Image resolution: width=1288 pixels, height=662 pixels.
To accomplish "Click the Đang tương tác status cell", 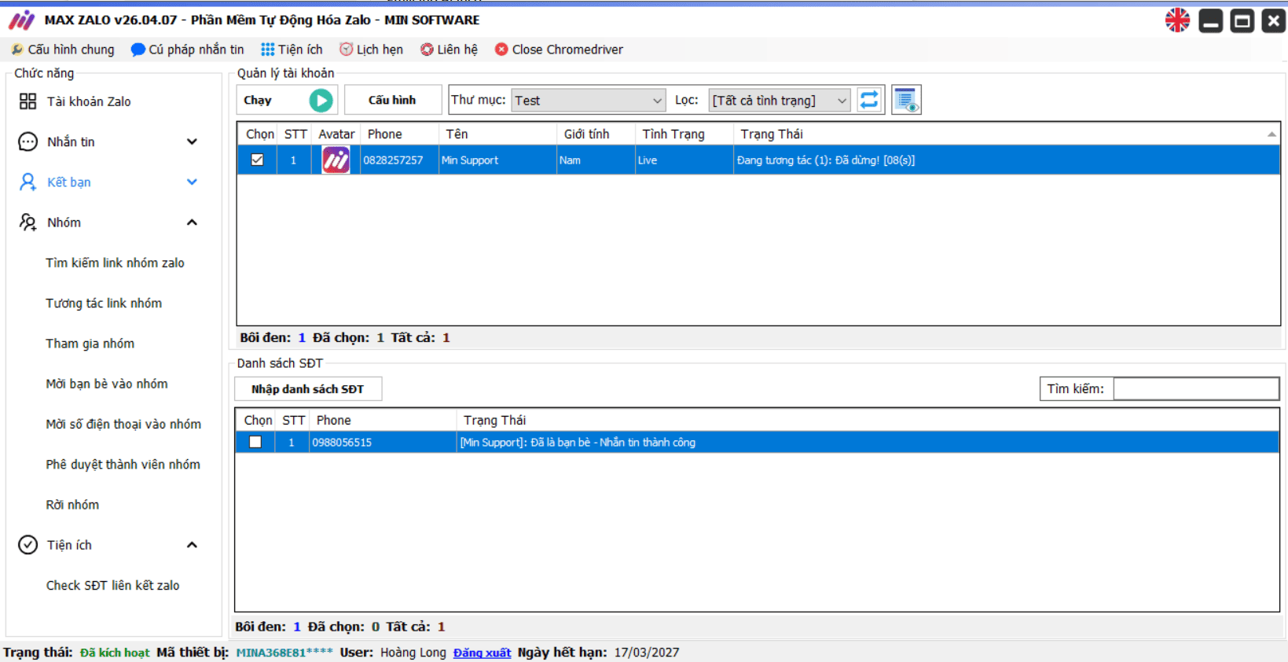I will pyautogui.click(x=1007, y=160).
